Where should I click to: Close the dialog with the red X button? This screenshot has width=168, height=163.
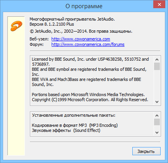coord(159,4)
